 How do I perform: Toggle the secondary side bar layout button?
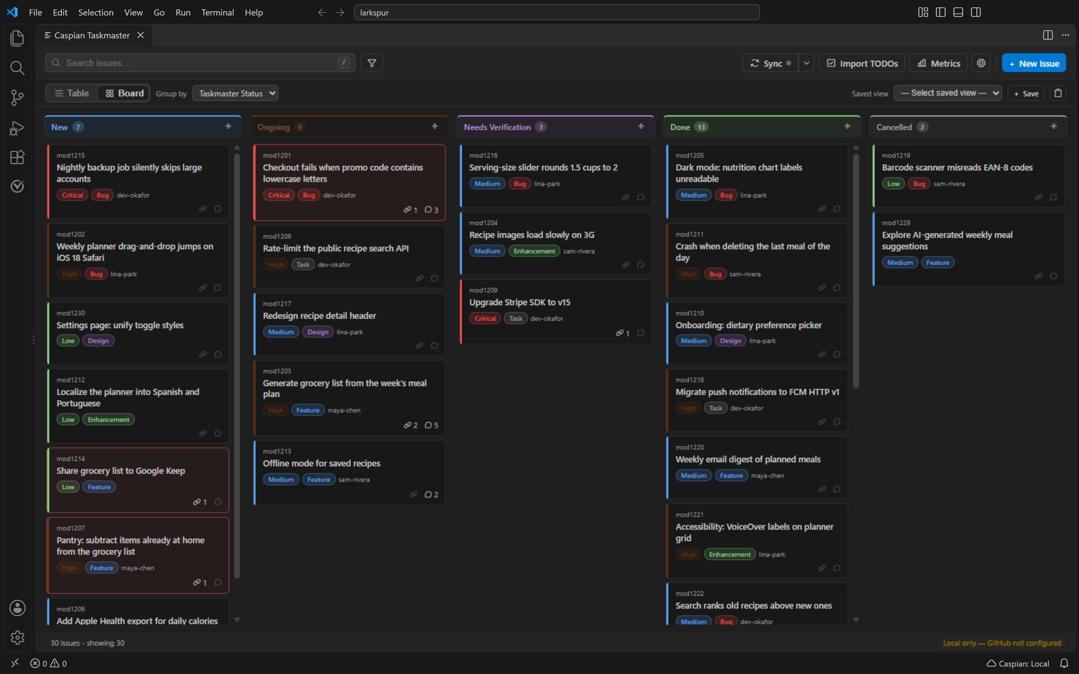pyautogui.click(x=975, y=12)
